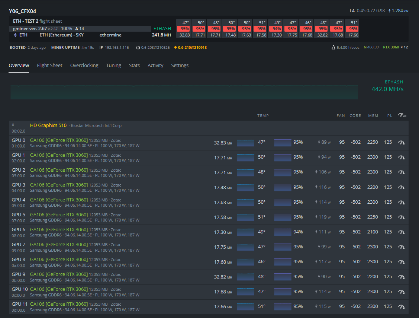Open overclock settings icon for GPU 7
This screenshot has width=419, height=318.
pos(401,247)
